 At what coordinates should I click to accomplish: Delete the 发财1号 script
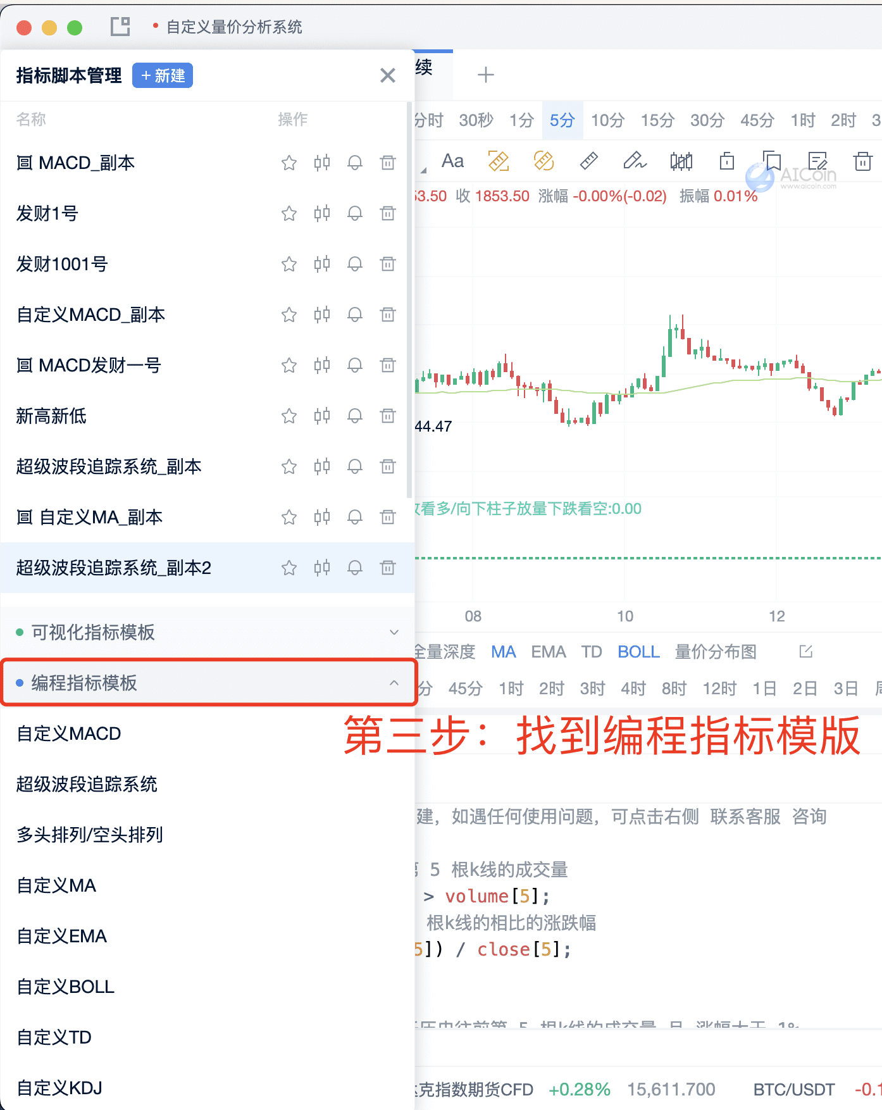[x=388, y=213]
